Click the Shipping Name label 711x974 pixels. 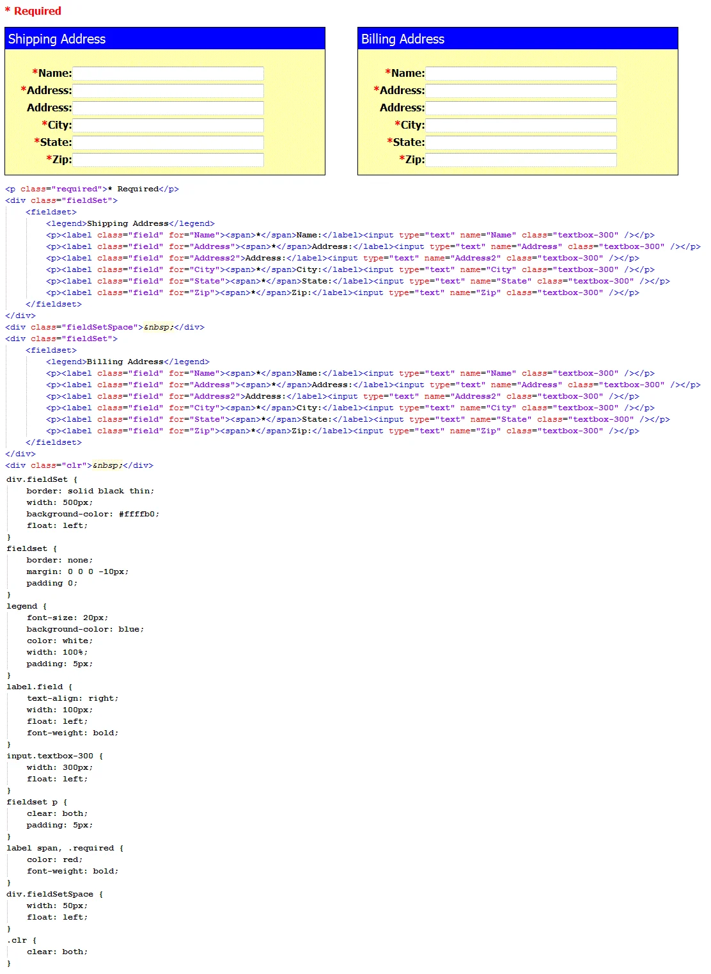pyautogui.click(x=52, y=74)
